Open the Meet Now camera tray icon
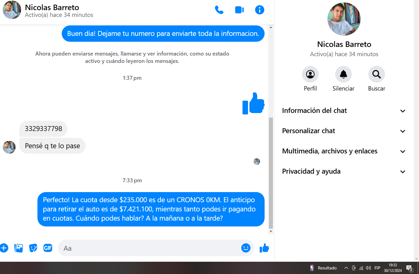This screenshot has width=419, height=274. point(354,268)
